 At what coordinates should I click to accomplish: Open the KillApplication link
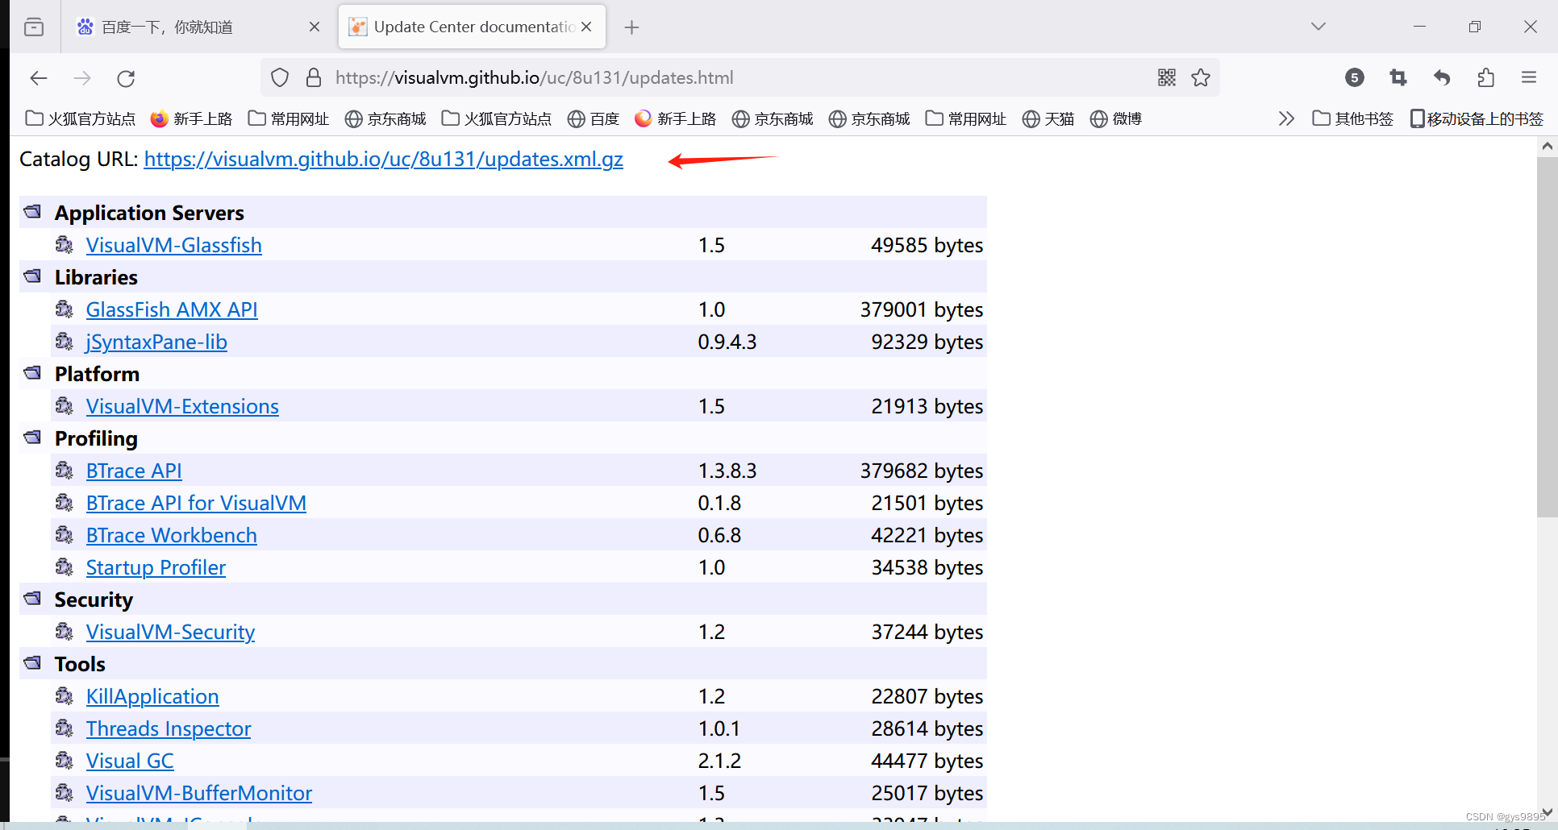[152, 696]
